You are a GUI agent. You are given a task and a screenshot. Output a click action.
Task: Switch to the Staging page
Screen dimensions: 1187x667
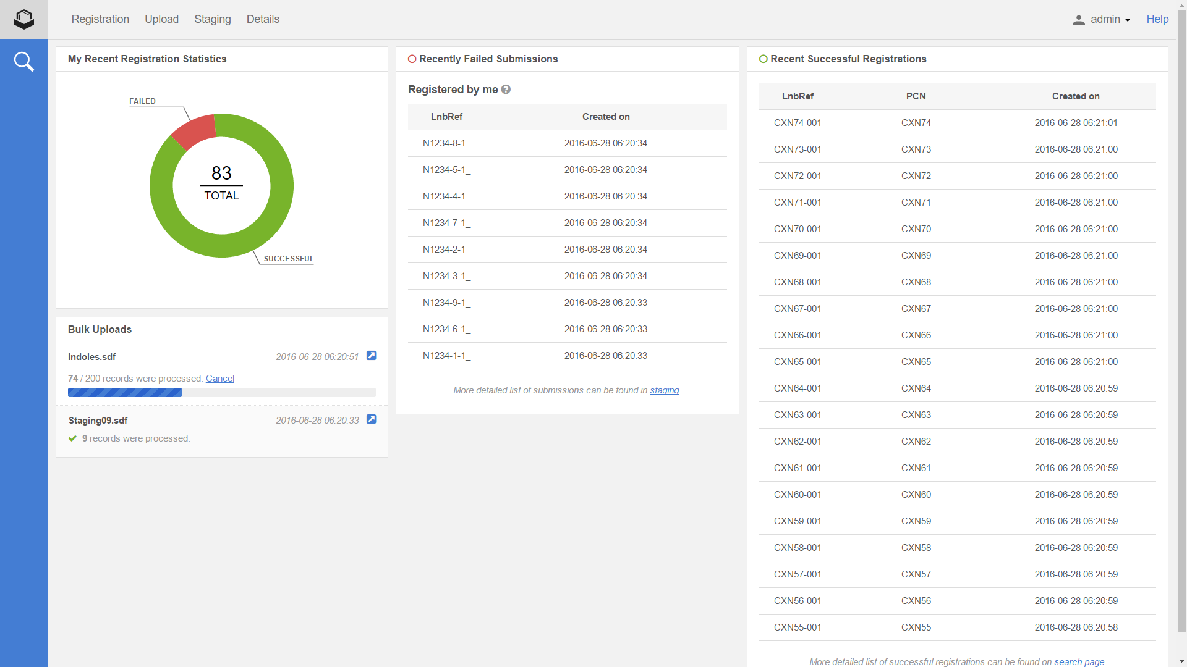click(x=212, y=19)
